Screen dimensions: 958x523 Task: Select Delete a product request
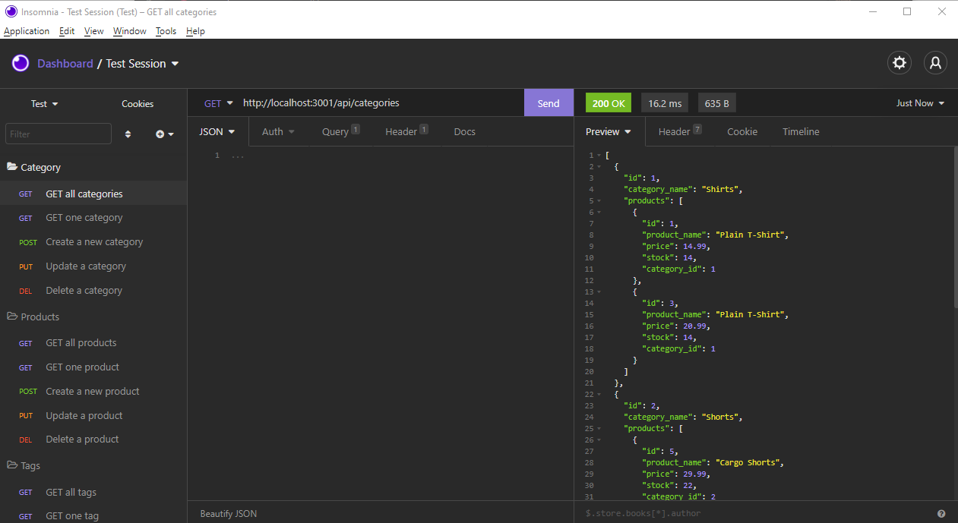pos(93,440)
